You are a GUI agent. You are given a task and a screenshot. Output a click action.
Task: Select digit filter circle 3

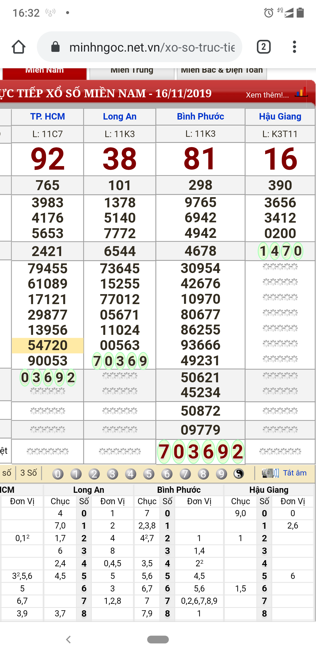point(112,474)
